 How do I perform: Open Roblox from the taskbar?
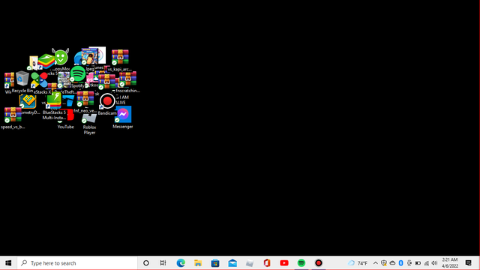(250, 263)
